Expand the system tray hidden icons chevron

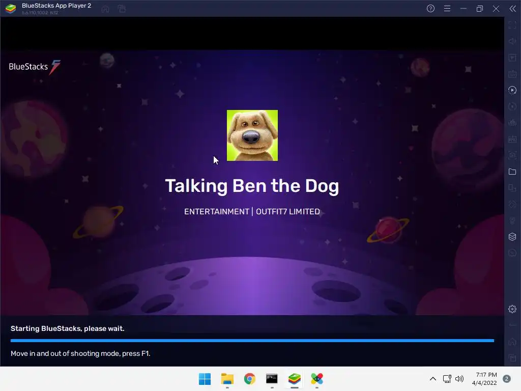(432, 379)
